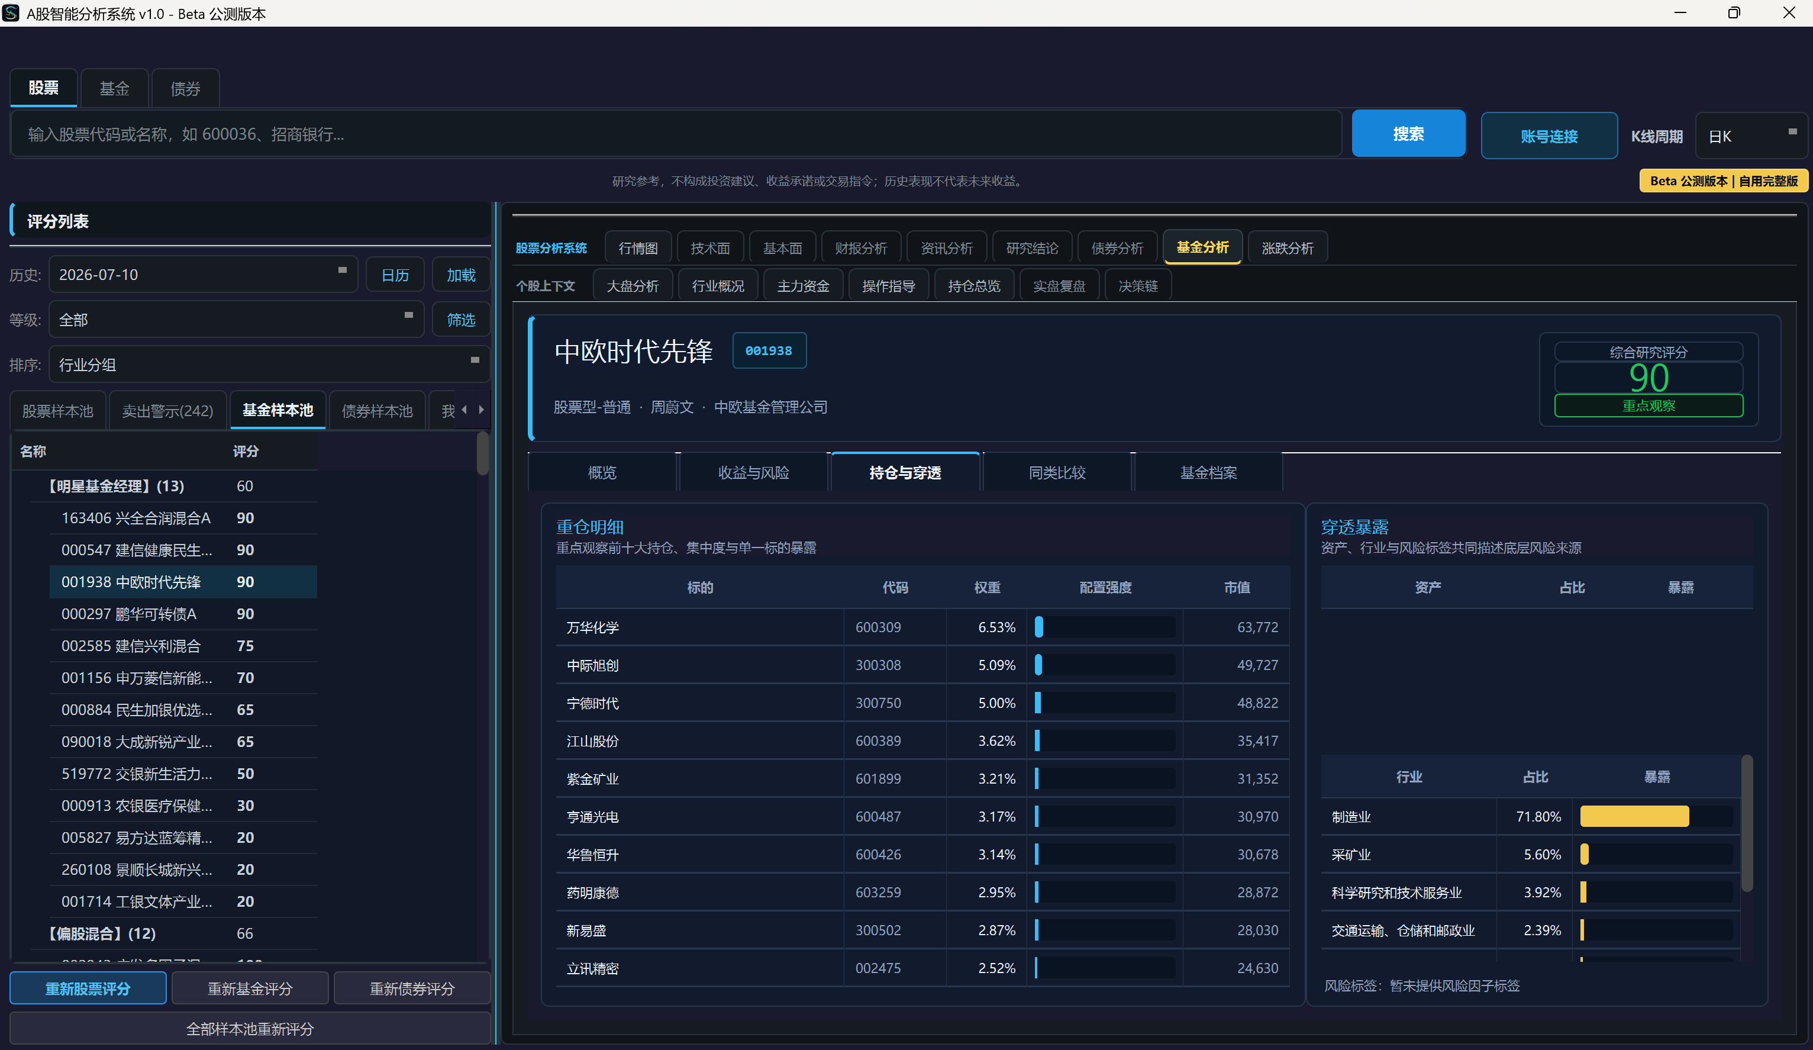
Task: Click the stock search input field
Action: (676, 134)
